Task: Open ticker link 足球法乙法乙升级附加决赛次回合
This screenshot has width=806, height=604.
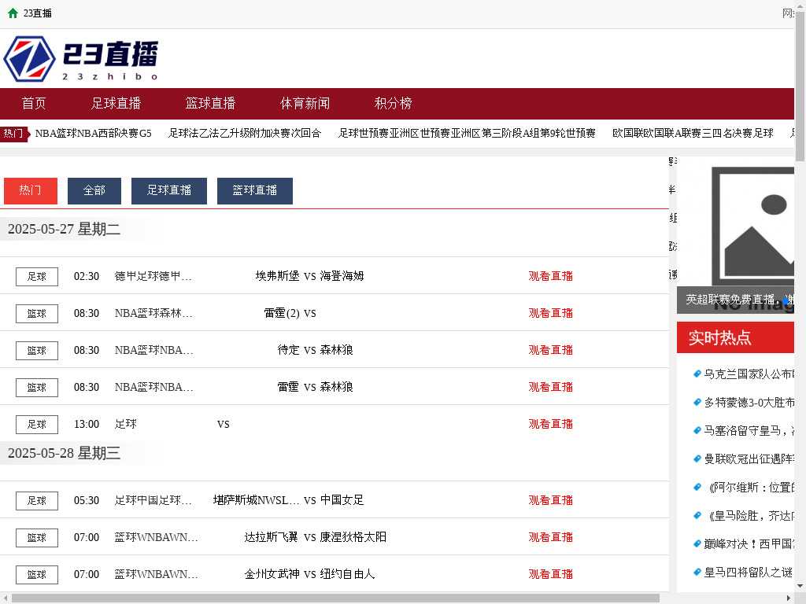Action: [x=245, y=134]
